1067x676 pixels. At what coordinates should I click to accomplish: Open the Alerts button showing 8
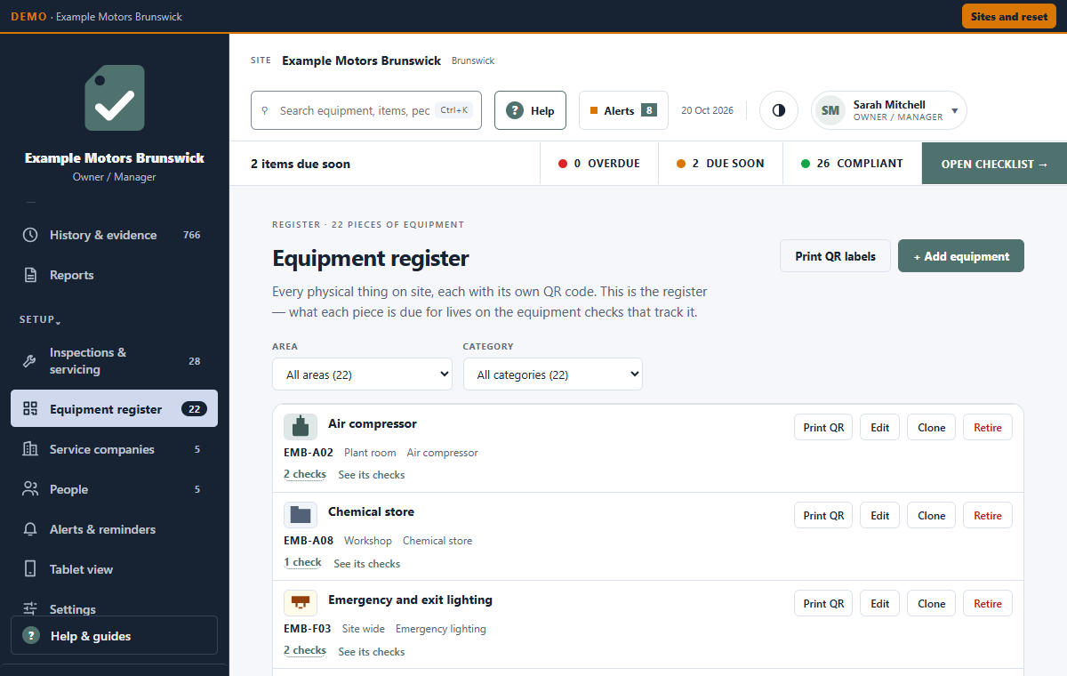coord(623,110)
